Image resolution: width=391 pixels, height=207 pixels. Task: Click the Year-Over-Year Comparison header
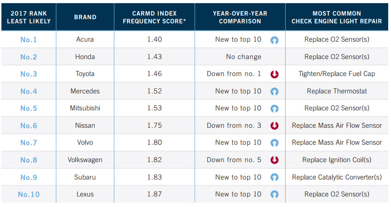240,17
